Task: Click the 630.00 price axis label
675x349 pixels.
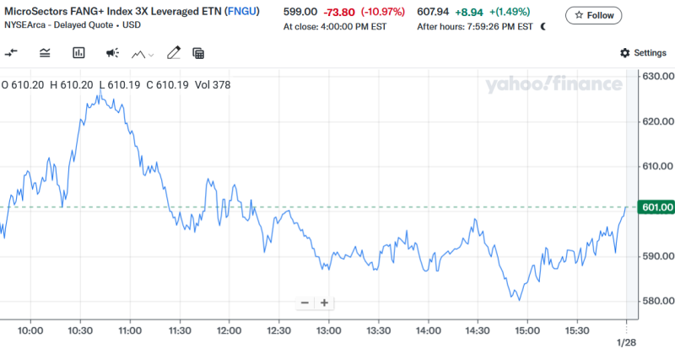Action: click(x=656, y=77)
